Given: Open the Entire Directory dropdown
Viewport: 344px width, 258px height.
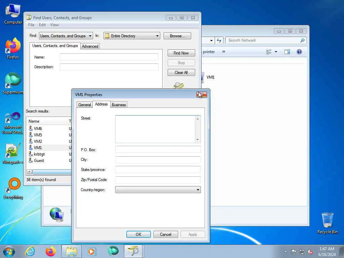Looking at the screenshot, I should coord(132,36).
